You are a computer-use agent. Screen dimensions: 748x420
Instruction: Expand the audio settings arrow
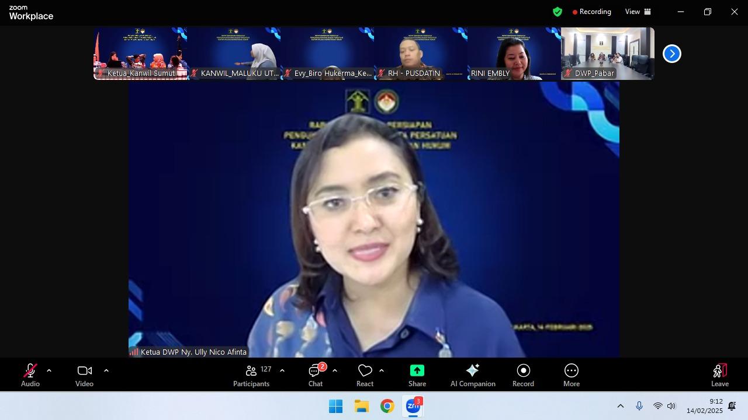(49, 370)
